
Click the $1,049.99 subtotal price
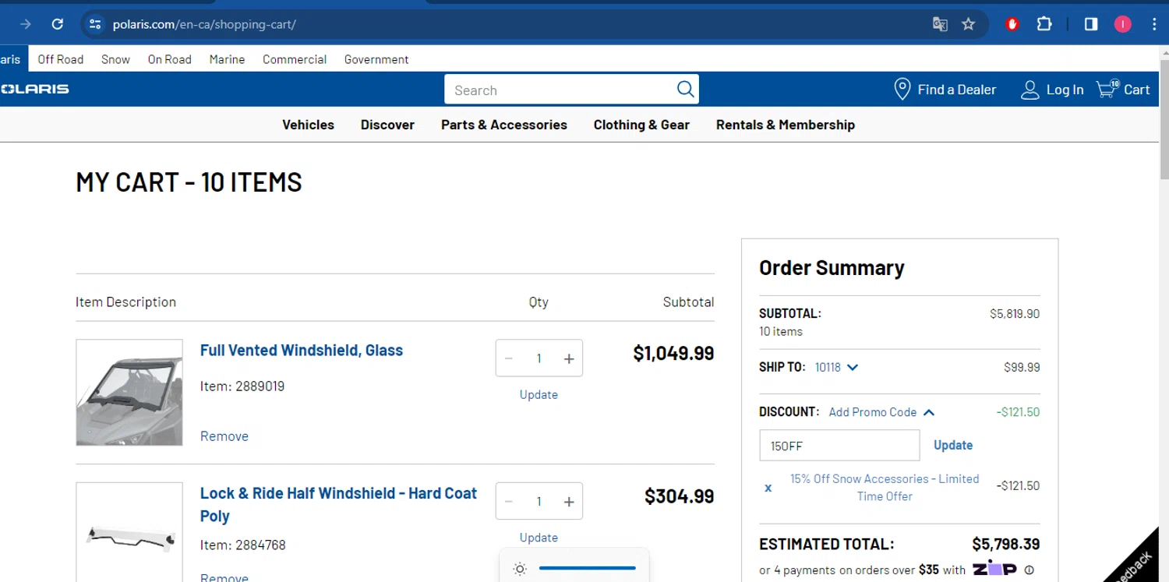pos(673,354)
